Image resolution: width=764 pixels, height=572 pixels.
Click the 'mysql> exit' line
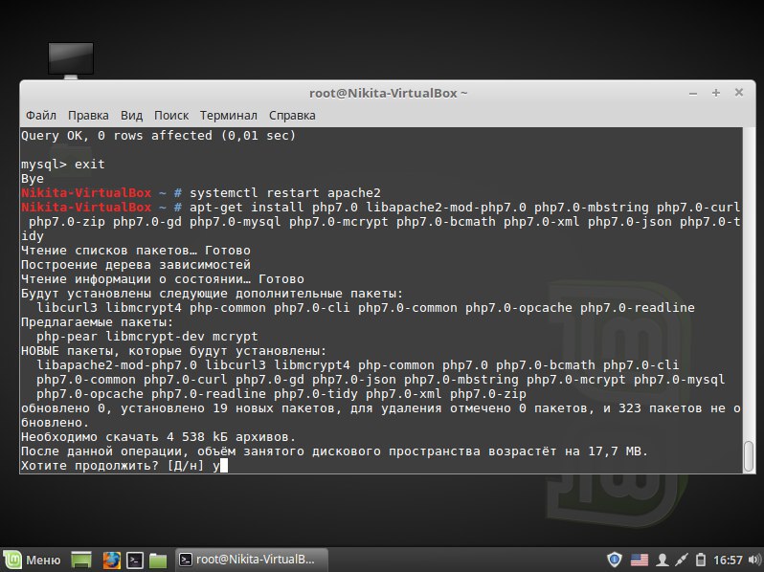tap(63, 165)
